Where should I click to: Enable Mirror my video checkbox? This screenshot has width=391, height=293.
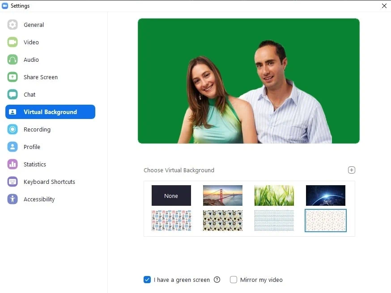coord(234,280)
